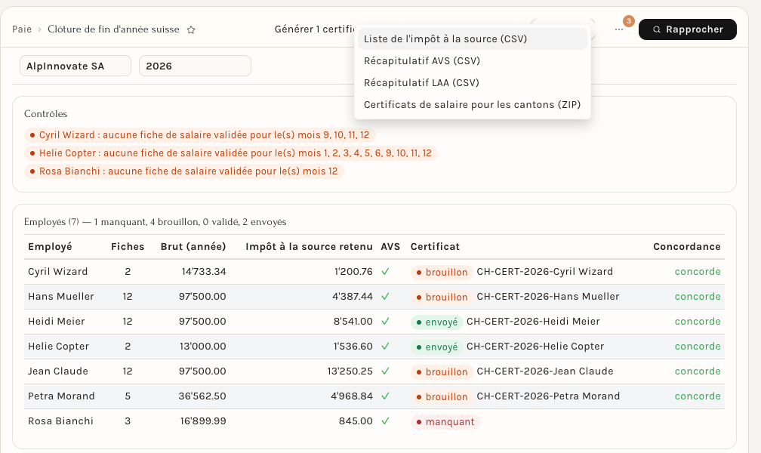Click the manquant badge for Rosa Bianchi
This screenshot has width=761, height=453.
445,421
